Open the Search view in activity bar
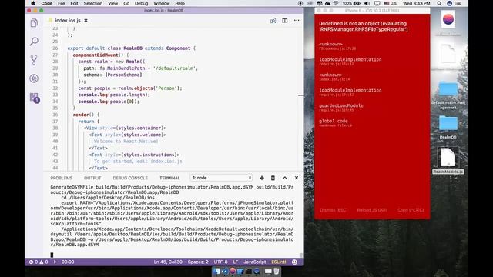493x277 pixels. (x=34, y=41)
